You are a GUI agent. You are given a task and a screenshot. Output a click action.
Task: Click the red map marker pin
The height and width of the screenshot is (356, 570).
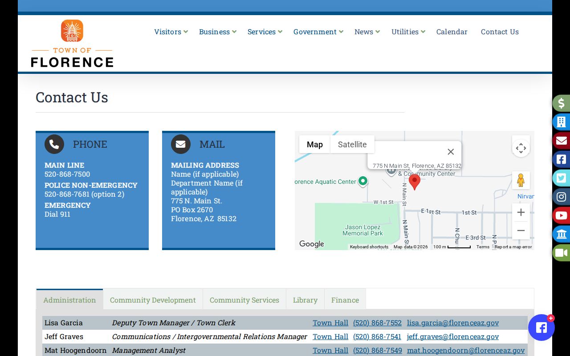click(x=415, y=182)
